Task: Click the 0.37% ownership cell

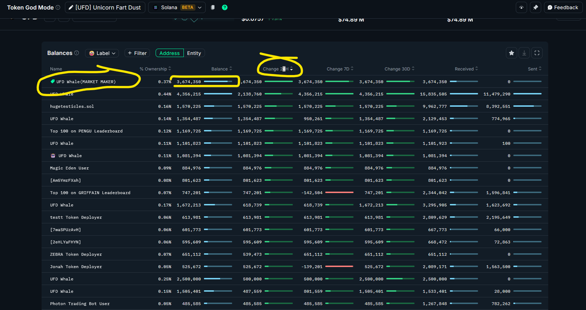Action: click(x=165, y=81)
